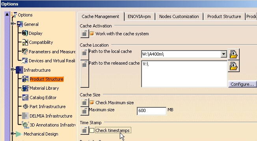Image resolution: width=257 pixels, height=141 pixels.
Task: Click lock icon beside Check timestamps
Action: 84,130
